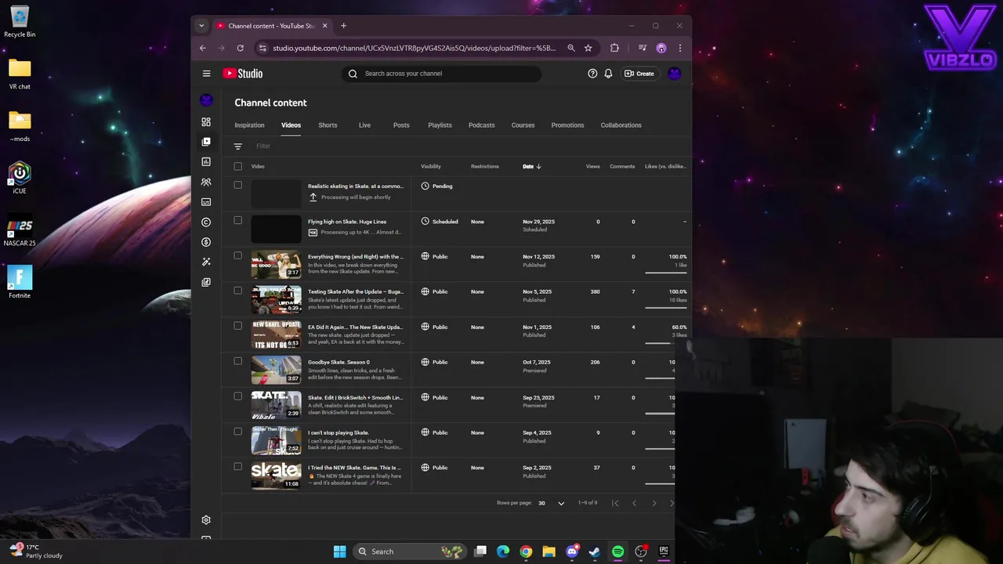The image size is (1003, 564).
Task: Switch to the Collaborations tab
Action: (x=621, y=125)
